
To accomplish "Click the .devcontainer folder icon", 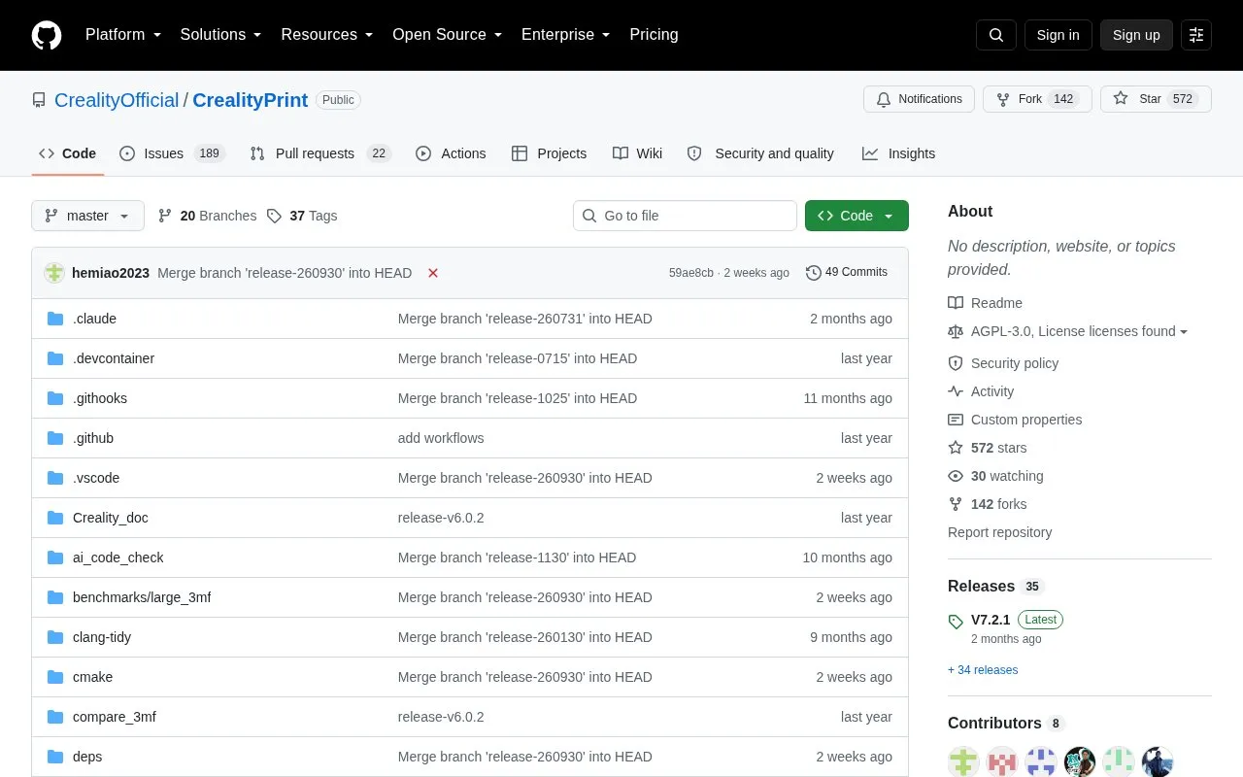I will 55,358.
